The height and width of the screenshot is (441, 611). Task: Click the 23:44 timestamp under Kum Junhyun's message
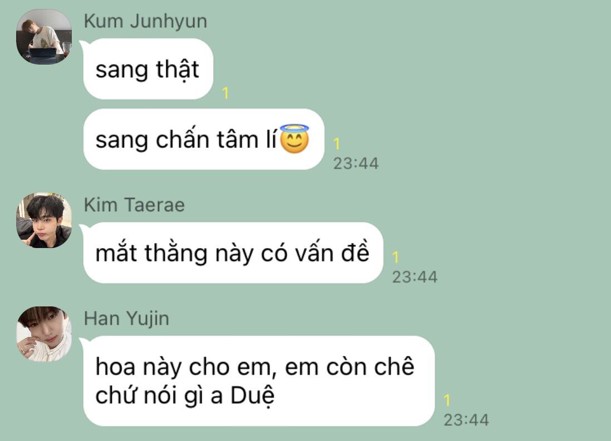pyautogui.click(x=356, y=163)
